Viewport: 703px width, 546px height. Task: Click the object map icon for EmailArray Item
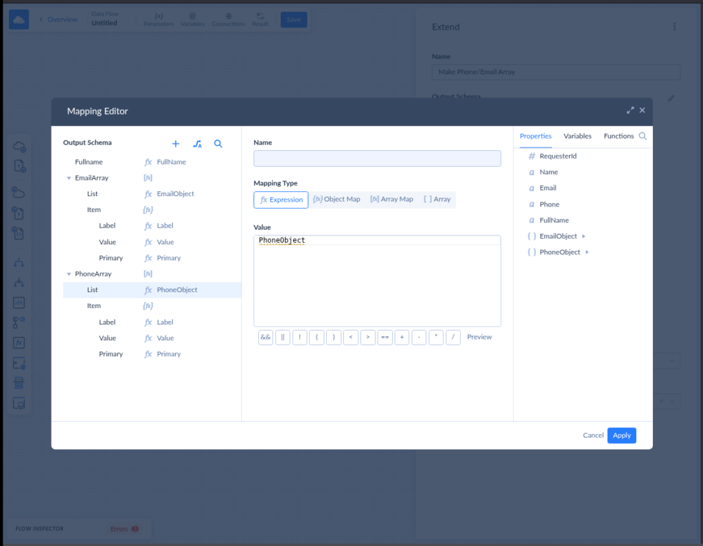[x=148, y=210]
